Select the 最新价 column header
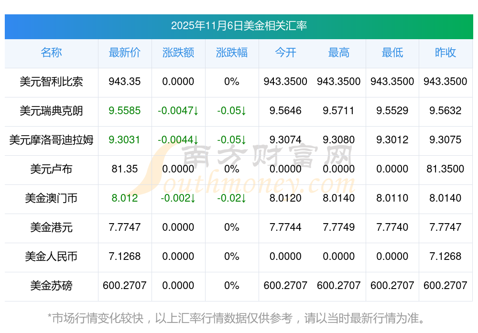478x333 pixels. (x=125, y=53)
